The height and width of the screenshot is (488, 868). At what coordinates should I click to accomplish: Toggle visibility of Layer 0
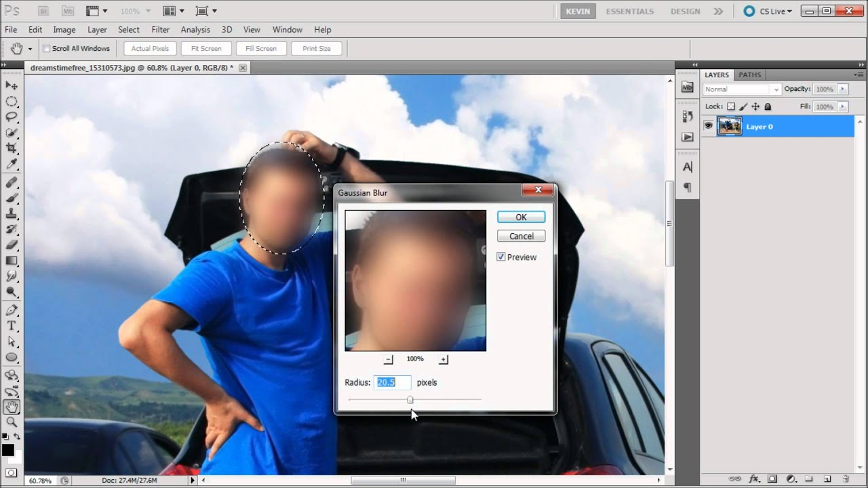click(x=709, y=126)
